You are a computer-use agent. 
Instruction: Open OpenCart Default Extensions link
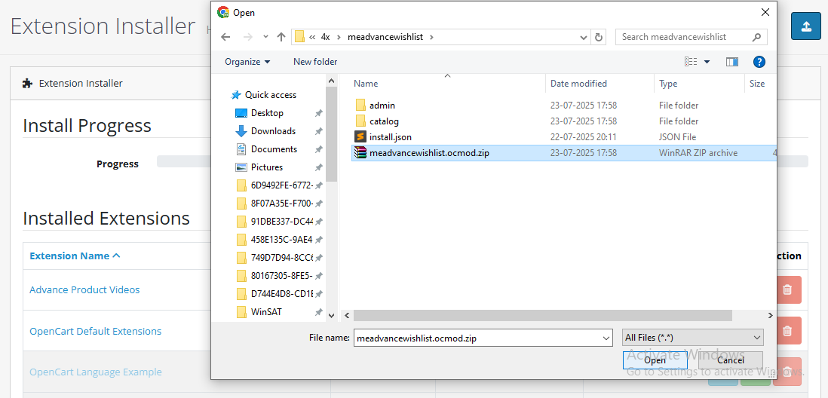pyautogui.click(x=96, y=332)
